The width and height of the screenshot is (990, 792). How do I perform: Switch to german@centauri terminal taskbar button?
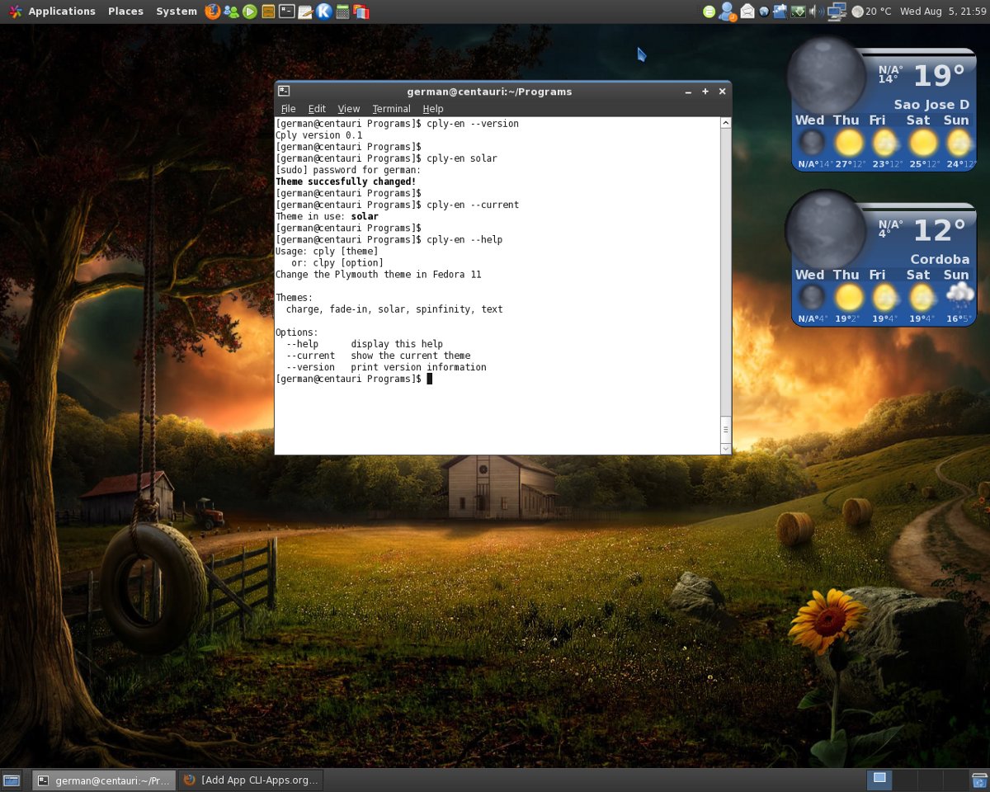(x=103, y=780)
